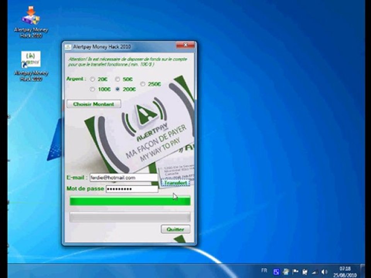Click the Quitter button
Image resolution: width=371 pixels, height=278 pixels.
[x=175, y=229]
